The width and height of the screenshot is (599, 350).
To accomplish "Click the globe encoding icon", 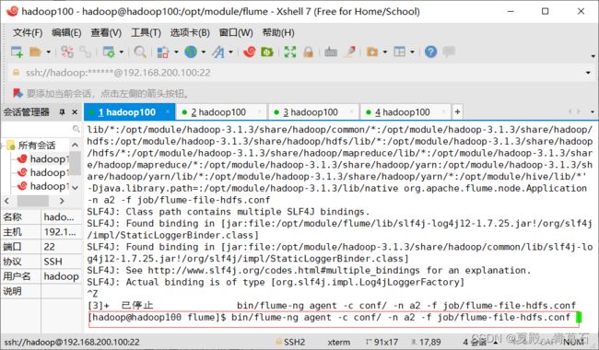I will coord(191,52).
